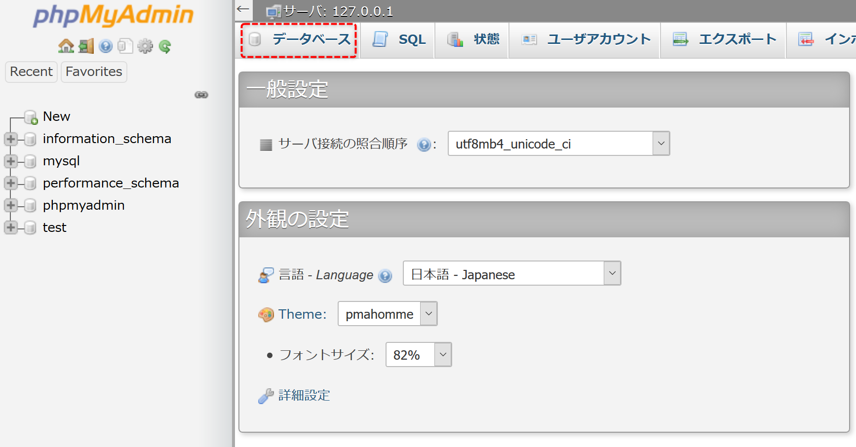Open the font size dropdown showing 82%

pos(419,355)
